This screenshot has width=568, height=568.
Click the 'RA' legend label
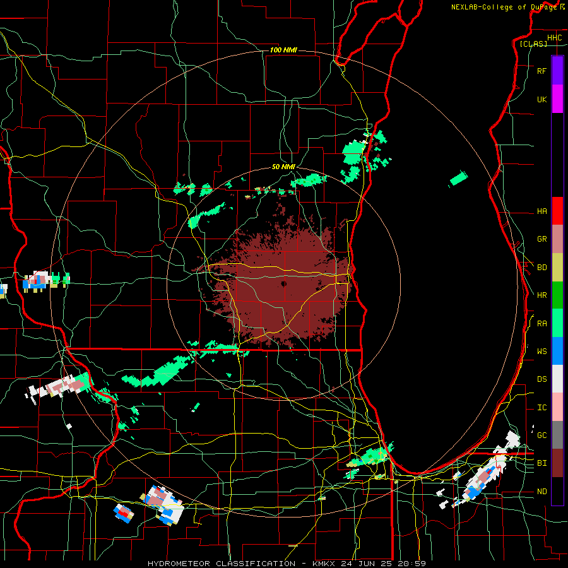[541, 324]
